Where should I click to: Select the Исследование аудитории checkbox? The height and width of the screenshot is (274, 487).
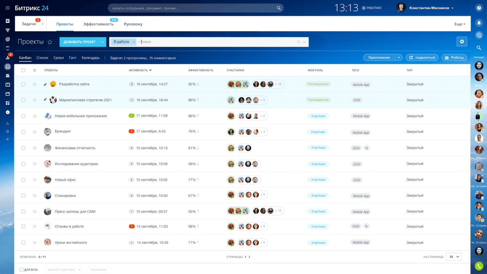pos(23,164)
